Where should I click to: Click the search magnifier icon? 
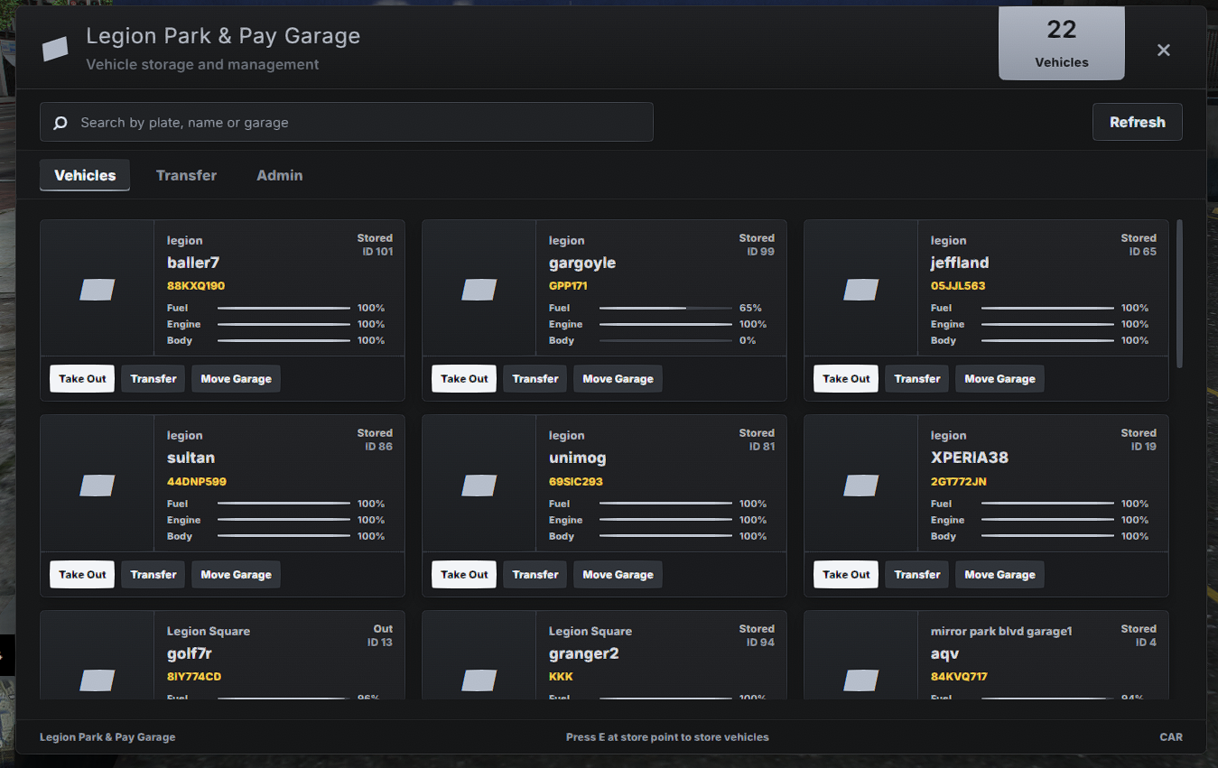60,123
